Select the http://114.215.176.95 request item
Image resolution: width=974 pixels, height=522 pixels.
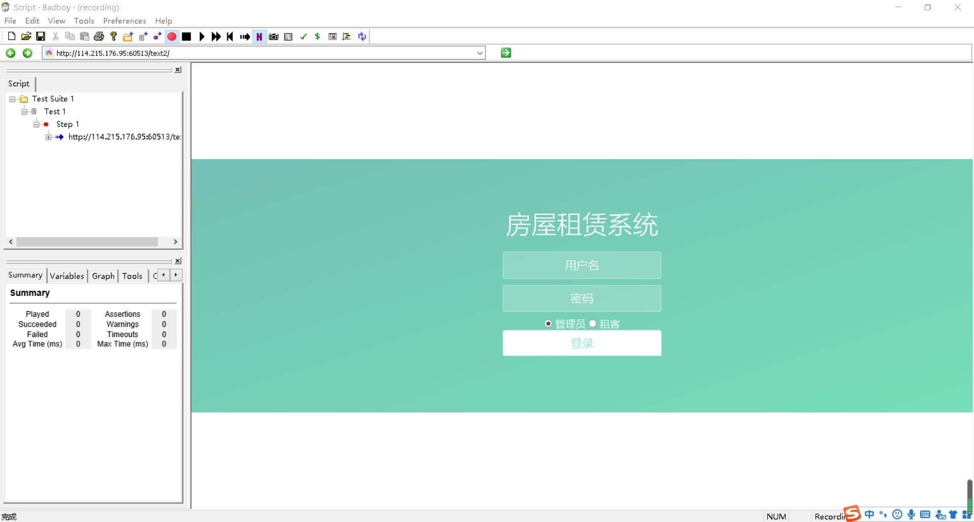click(124, 137)
